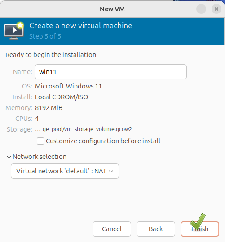Image resolution: width=225 pixels, height=242 pixels.
Task: Enable Customize configuration before install
Action: (x=40, y=141)
